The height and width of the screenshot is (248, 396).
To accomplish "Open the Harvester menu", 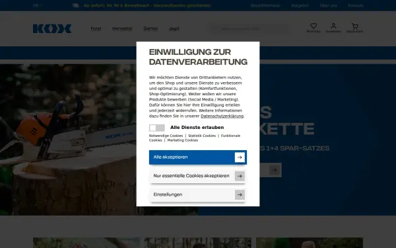I will point(122,28).
